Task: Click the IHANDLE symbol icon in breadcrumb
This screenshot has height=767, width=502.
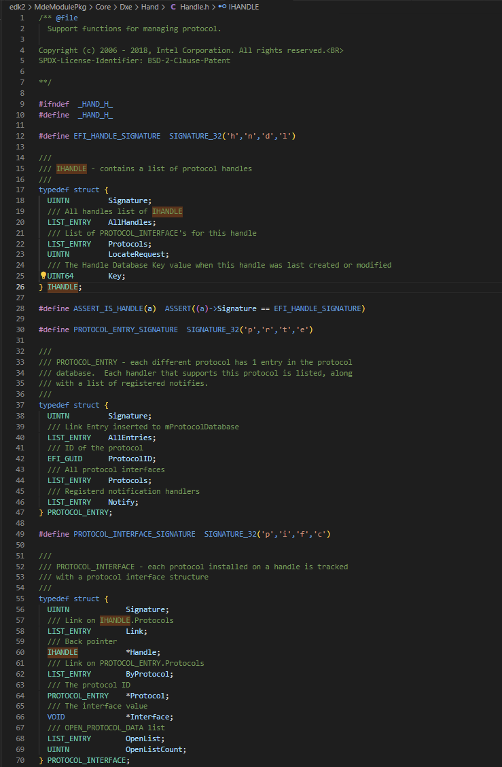Action: tap(222, 7)
